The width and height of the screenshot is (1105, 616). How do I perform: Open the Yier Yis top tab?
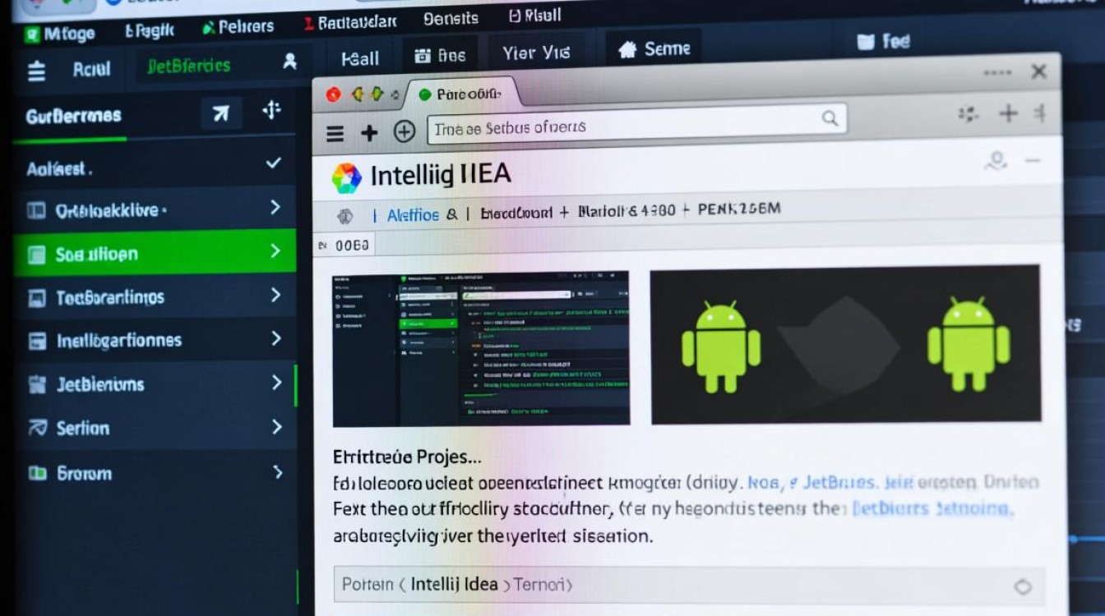click(535, 53)
